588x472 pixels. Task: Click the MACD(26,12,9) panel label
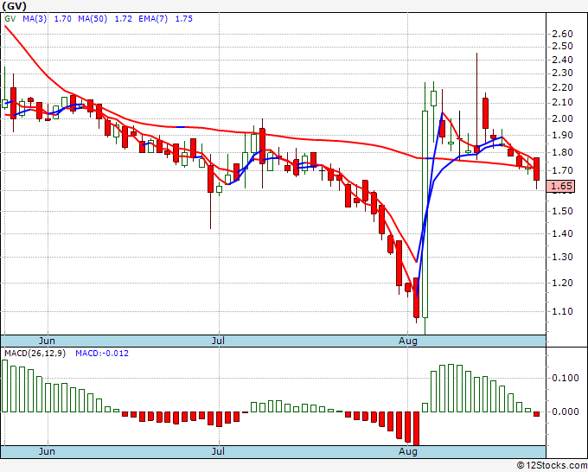(35, 354)
